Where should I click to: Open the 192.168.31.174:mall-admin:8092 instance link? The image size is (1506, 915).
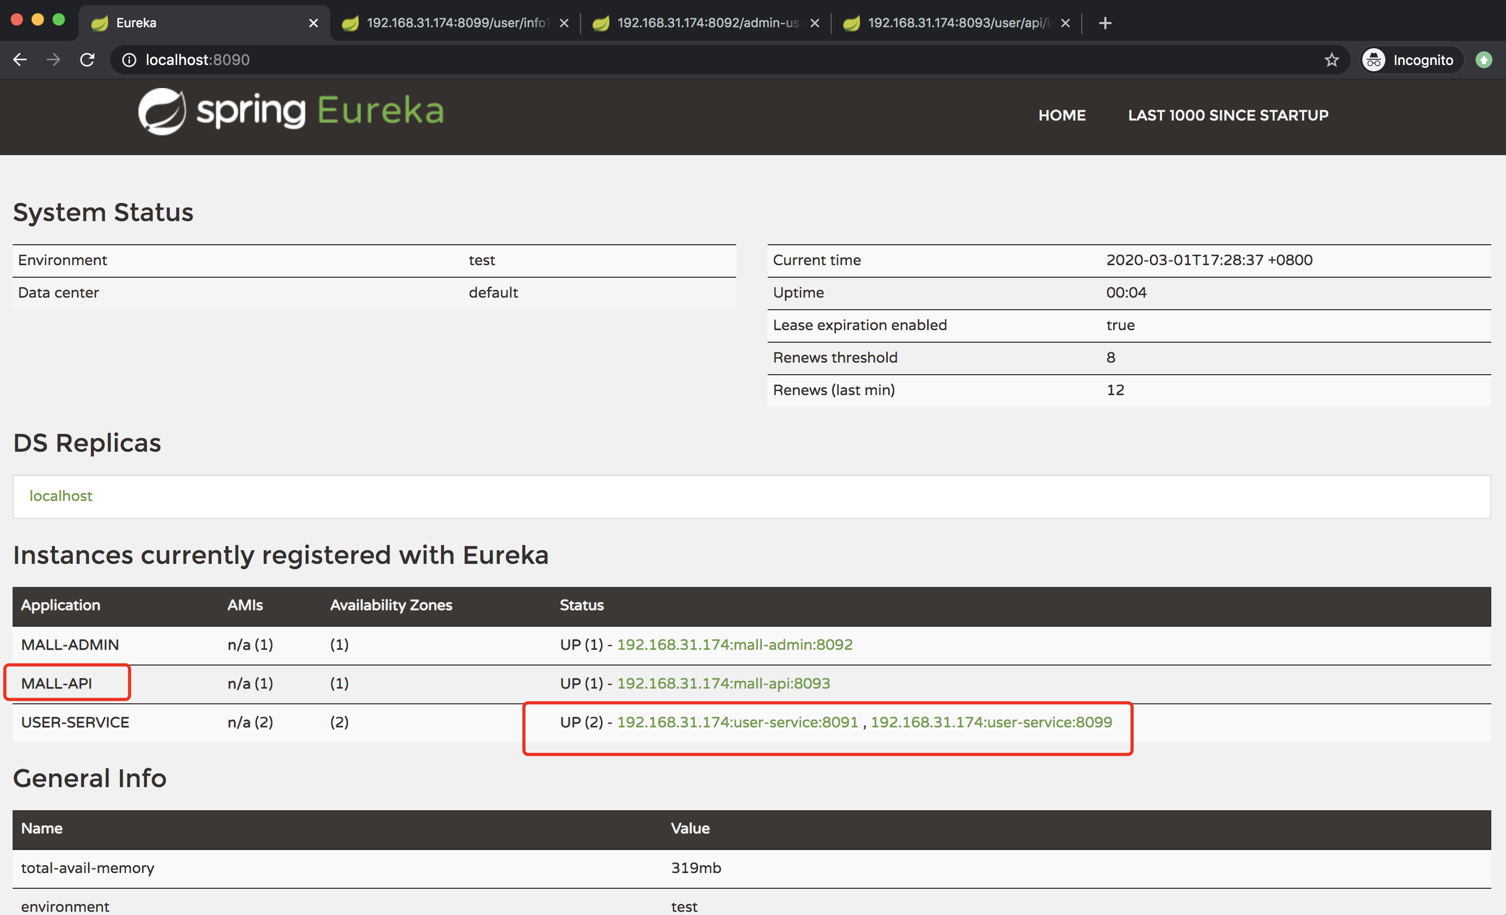click(734, 645)
